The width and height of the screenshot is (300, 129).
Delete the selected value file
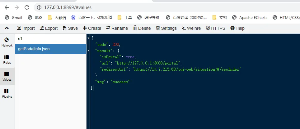click(142, 28)
